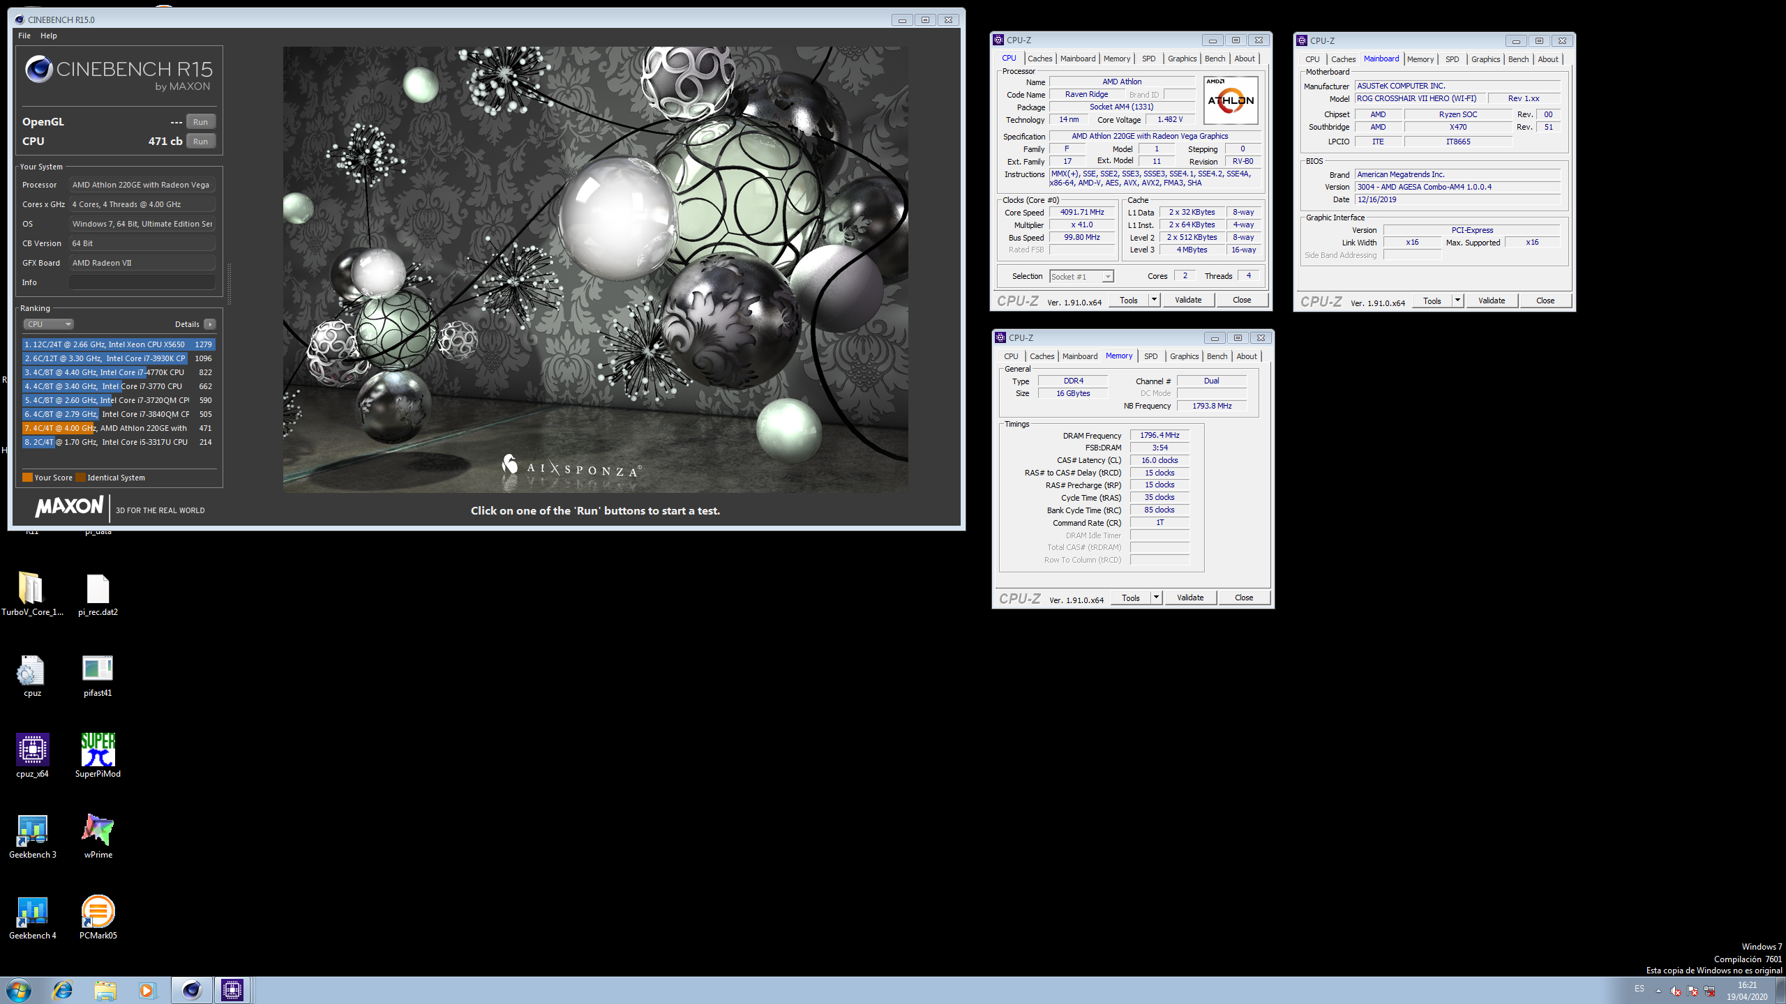Click the Your Score orange swatch
This screenshot has width=1786, height=1004.
(x=27, y=478)
